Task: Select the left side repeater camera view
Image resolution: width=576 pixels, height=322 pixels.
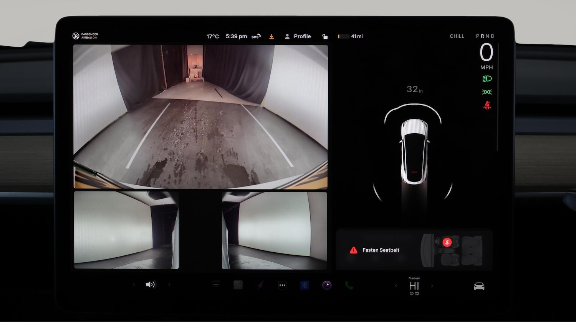Action: (126, 230)
